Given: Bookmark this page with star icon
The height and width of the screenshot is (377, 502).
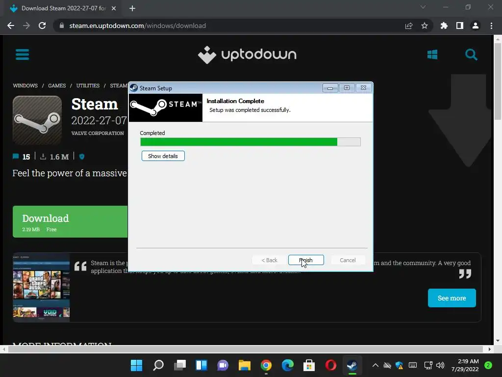Looking at the screenshot, I should tap(425, 26).
